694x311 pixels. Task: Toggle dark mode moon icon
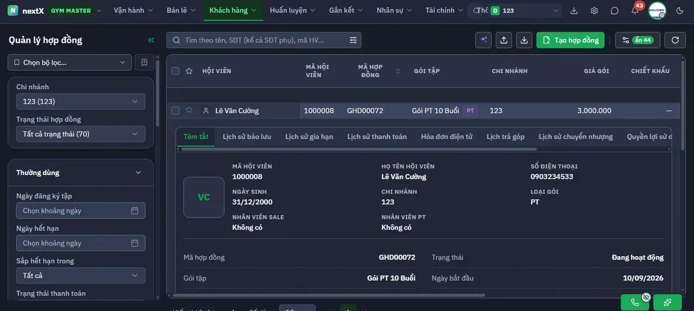pos(680,10)
